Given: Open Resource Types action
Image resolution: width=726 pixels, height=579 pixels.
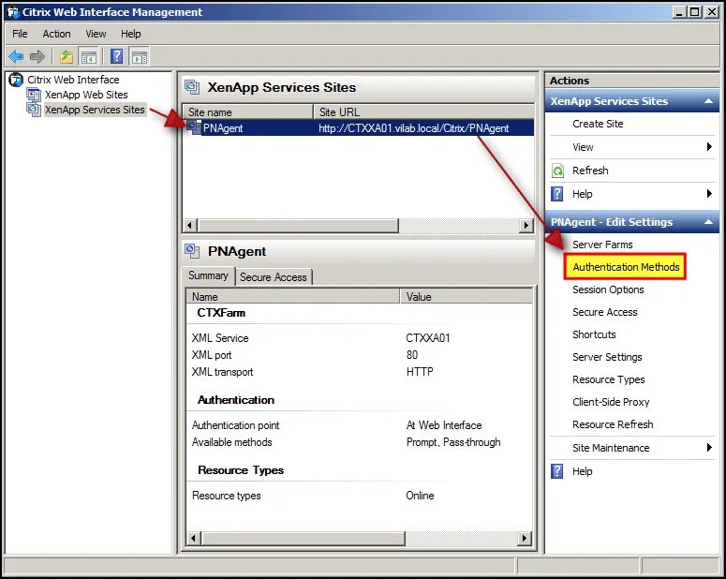Looking at the screenshot, I should tap(608, 379).
